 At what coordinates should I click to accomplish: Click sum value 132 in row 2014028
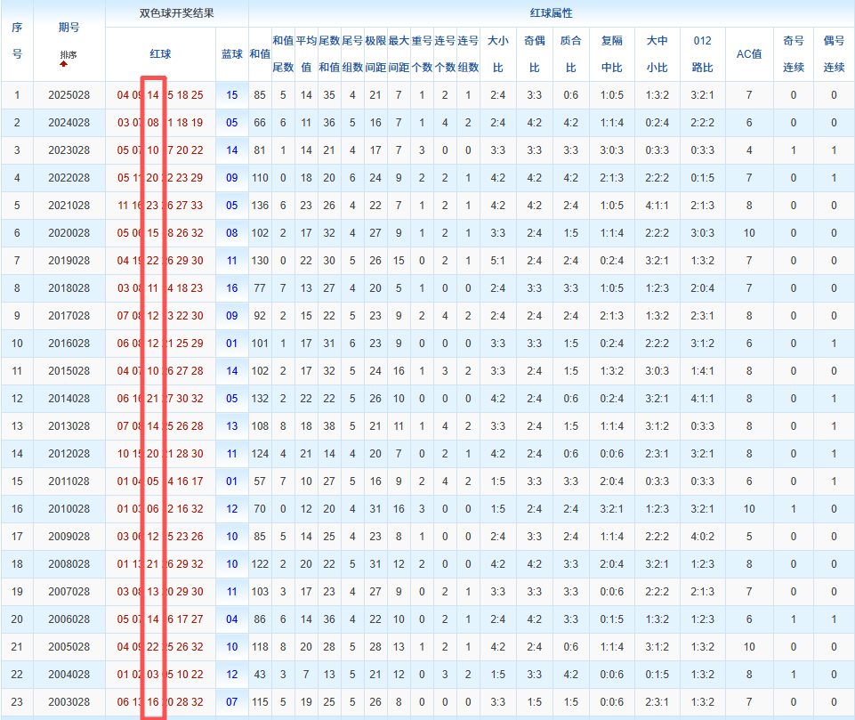tap(260, 399)
